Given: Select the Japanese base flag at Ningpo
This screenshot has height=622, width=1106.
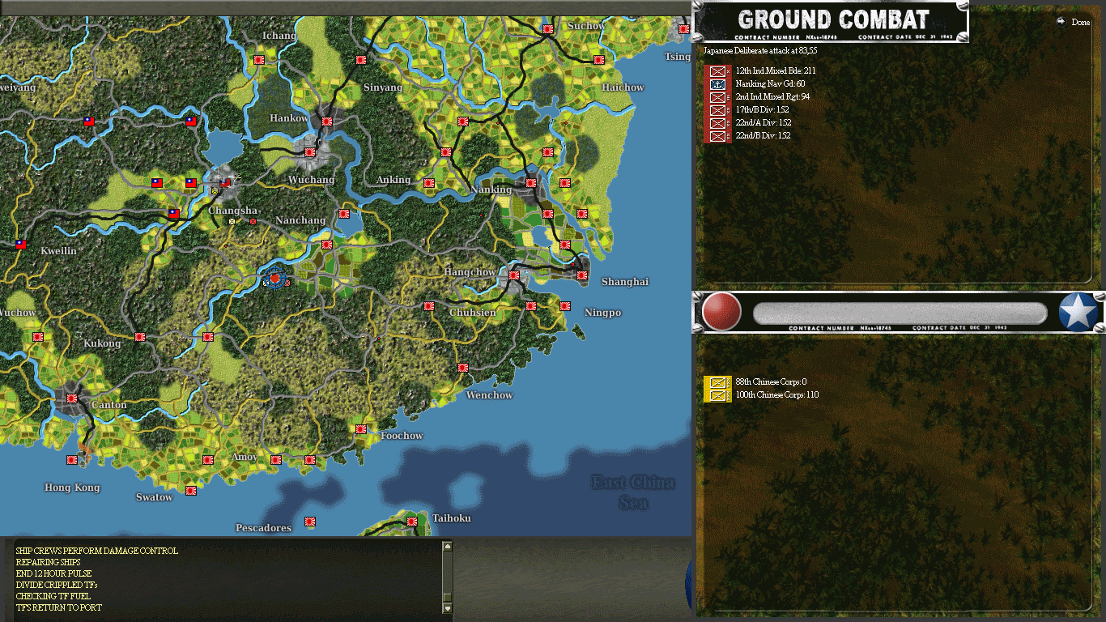Looking at the screenshot, I should (565, 306).
